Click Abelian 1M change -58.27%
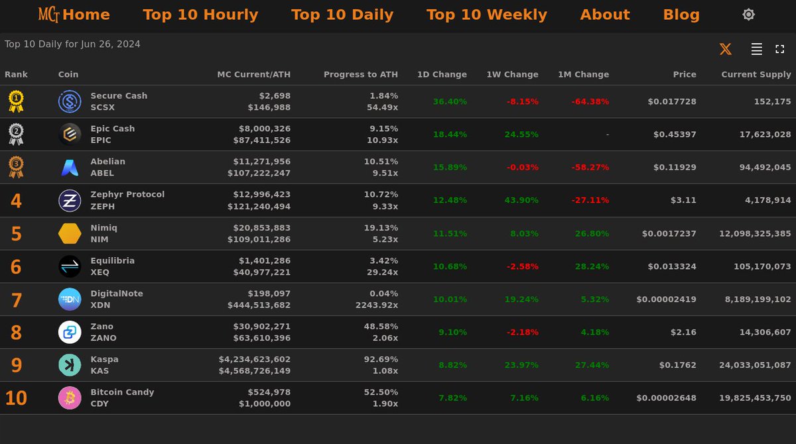This screenshot has height=444, width=796. pos(590,167)
